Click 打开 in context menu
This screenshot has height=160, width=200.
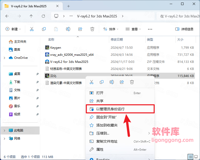coord(120,93)
